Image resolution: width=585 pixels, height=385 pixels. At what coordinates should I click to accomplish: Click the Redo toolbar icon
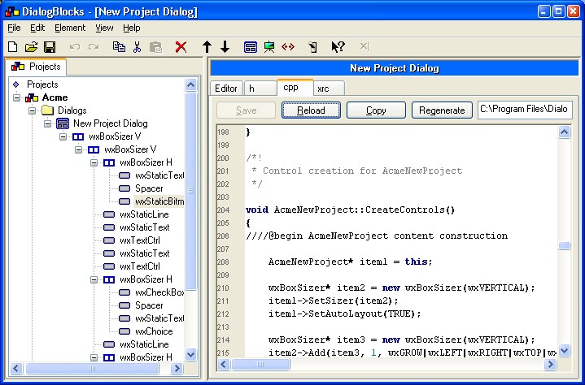[94, 47]
